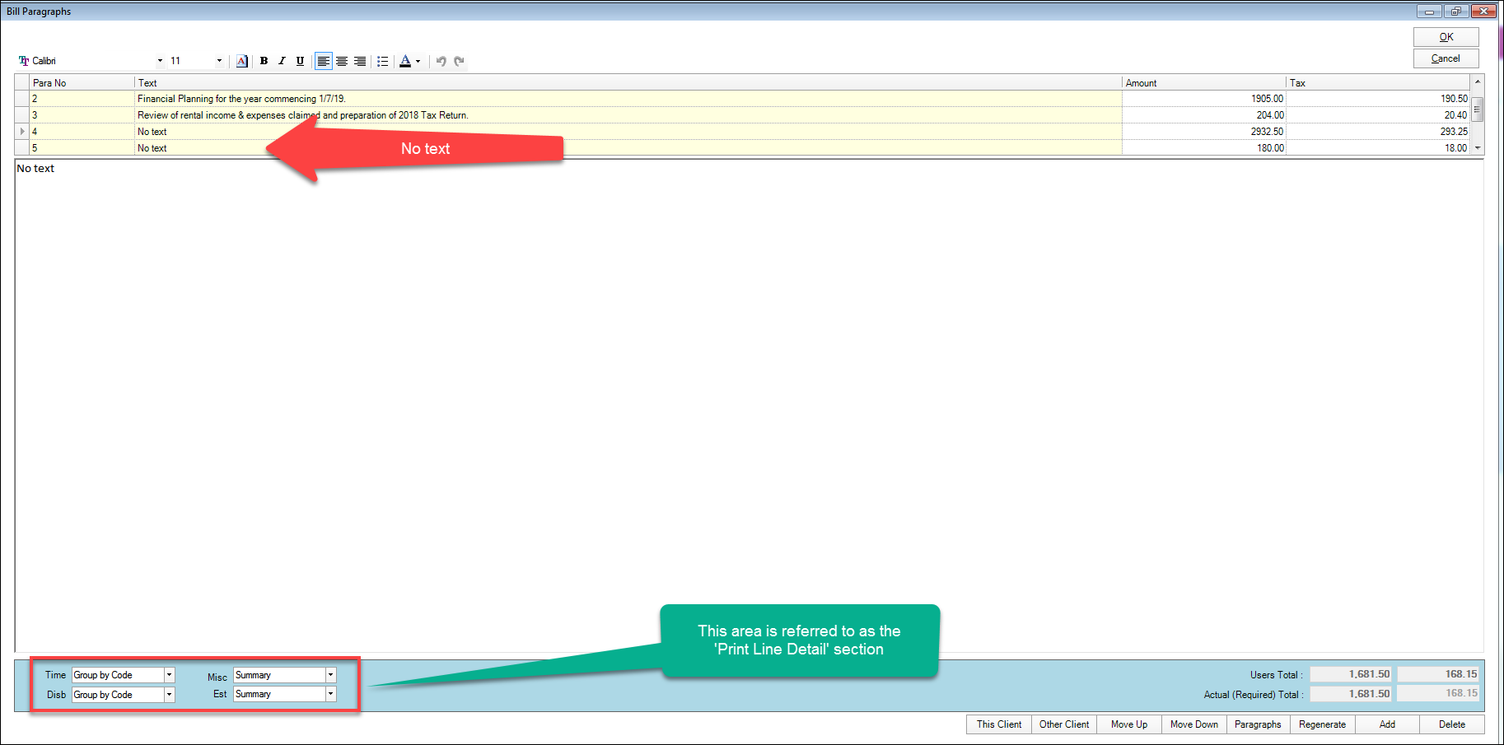Screen dimensions: 1504x745
Task: Open the font size 11 dropdown
Action: coord(218,60)
